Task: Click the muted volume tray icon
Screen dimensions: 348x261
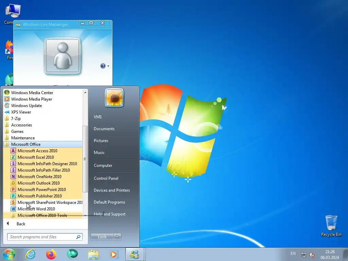Action: point(312,255)
